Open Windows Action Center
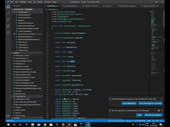The image size is (170, 127). pos(161,125)
